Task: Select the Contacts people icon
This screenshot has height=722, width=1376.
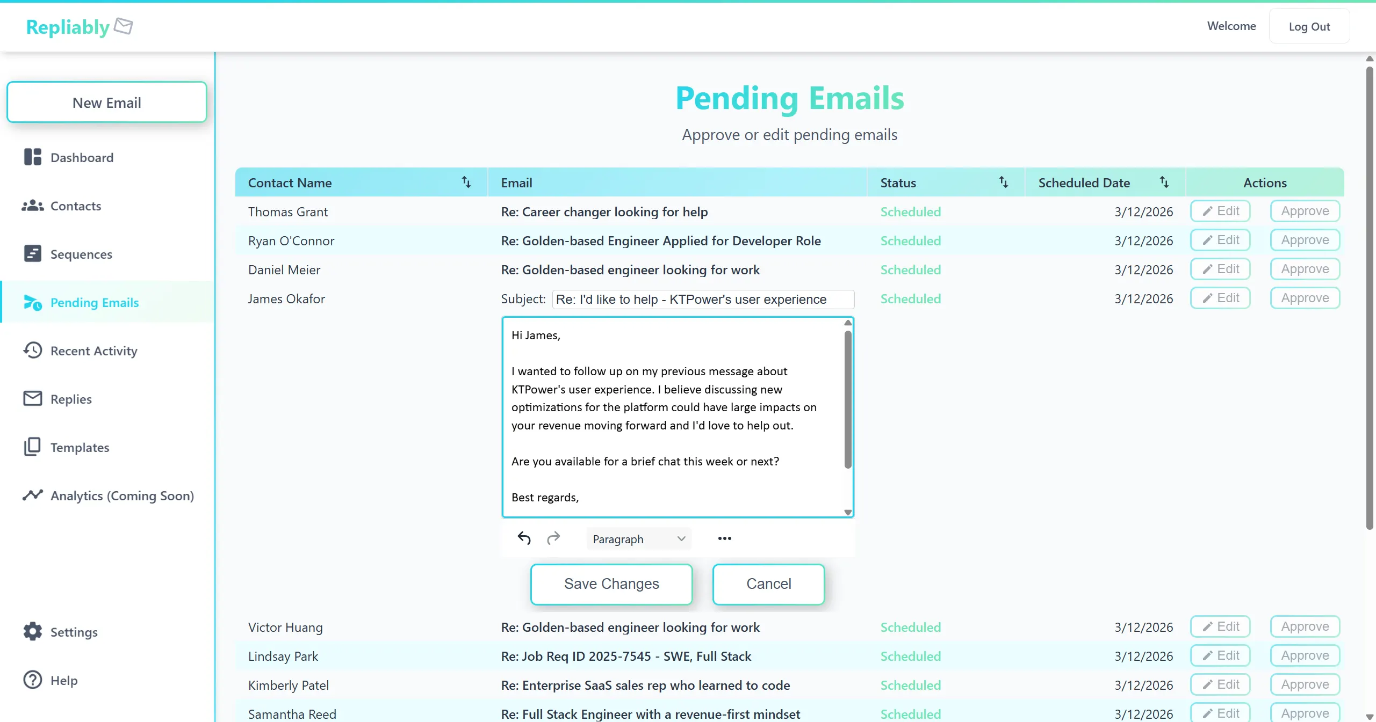Action: click(x=32, y=206)
